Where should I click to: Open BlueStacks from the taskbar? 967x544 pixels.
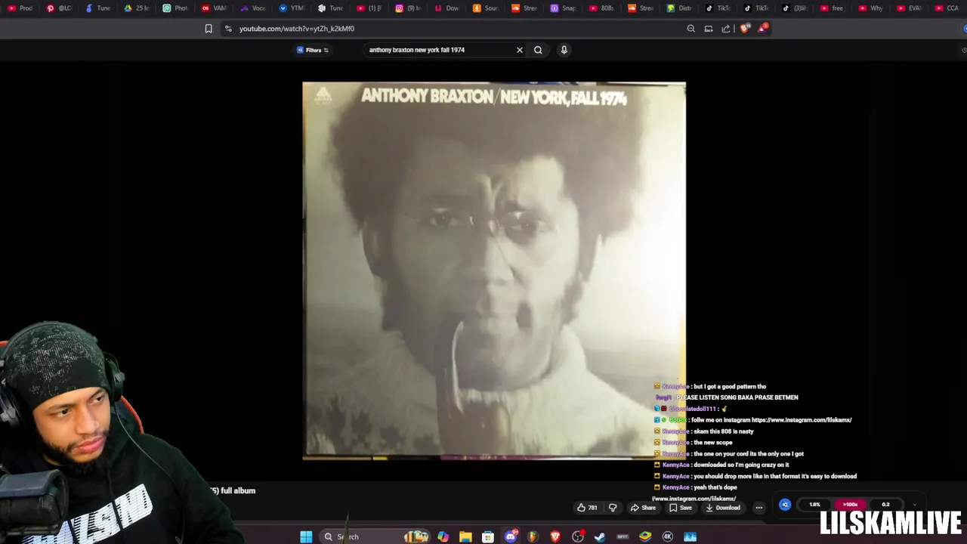645,536
